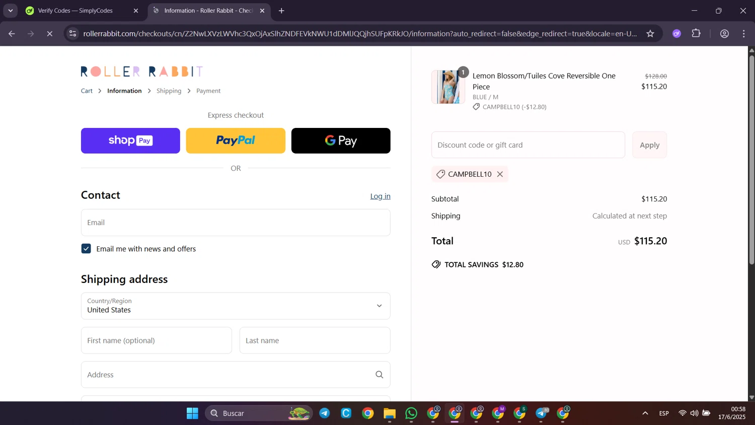755x425 pixels.
Task: Click the Express checkout heading
Action: pos(236,115)
